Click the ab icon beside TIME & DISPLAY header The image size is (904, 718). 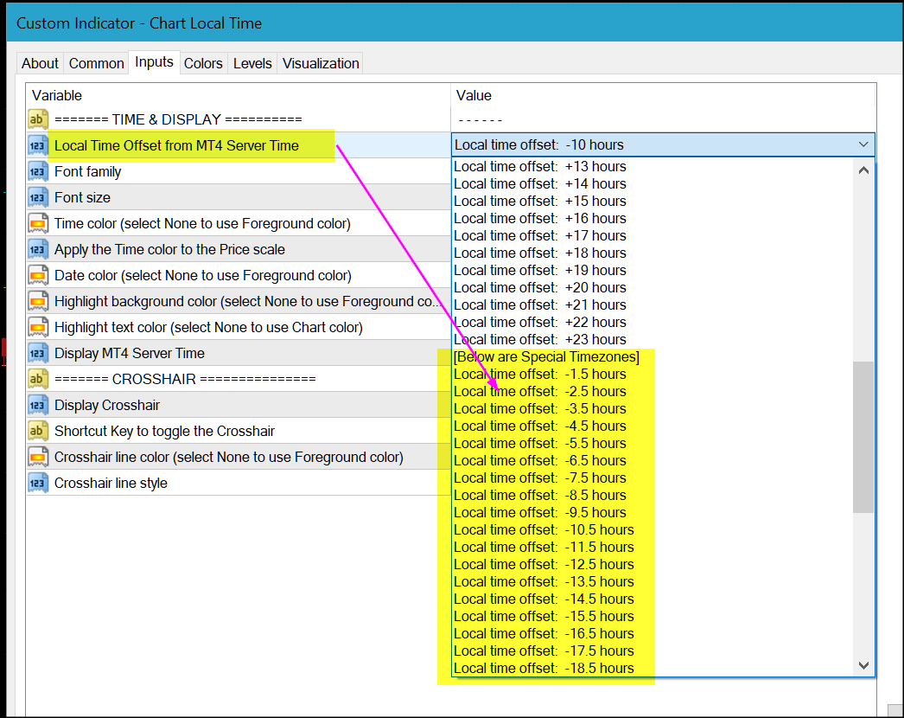click(37, 119)
